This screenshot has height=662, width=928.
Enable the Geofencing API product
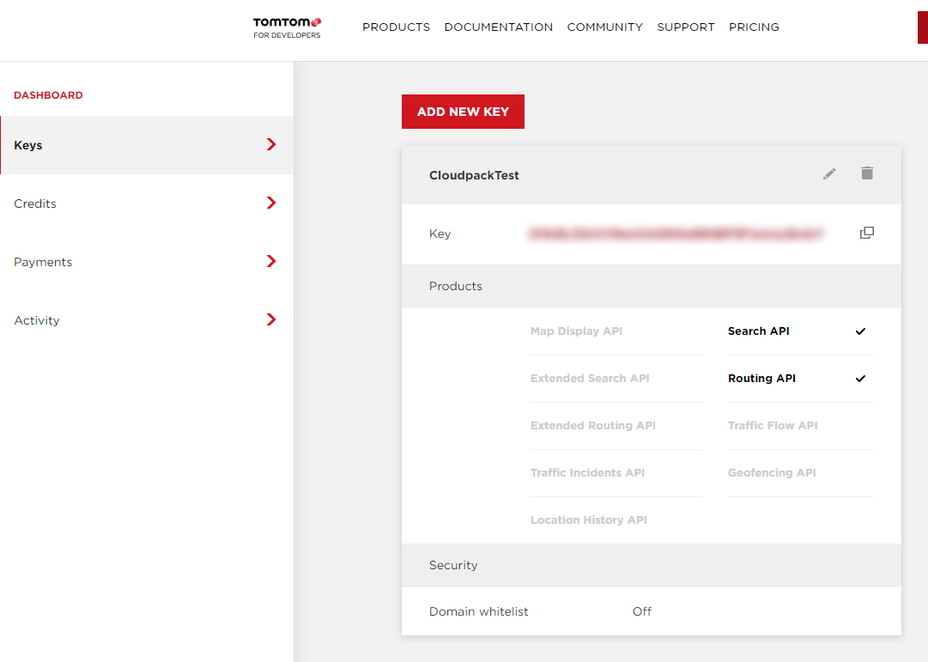tap(772, 473)
